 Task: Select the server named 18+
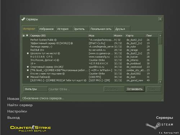click(90, 63)
